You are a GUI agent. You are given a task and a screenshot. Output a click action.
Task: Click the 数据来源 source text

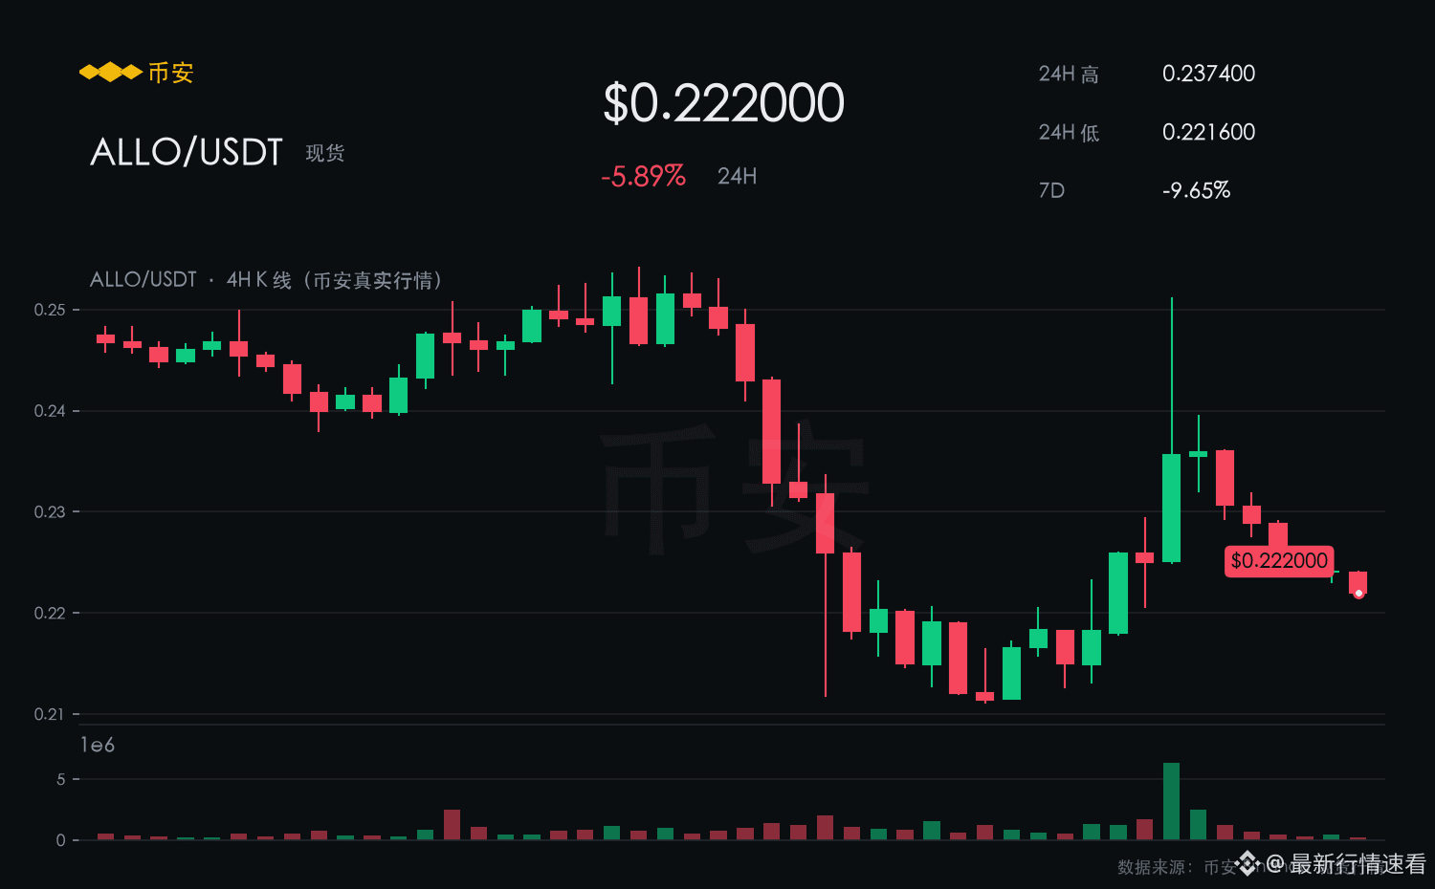pyautogui.click(x=1152, y=867)
